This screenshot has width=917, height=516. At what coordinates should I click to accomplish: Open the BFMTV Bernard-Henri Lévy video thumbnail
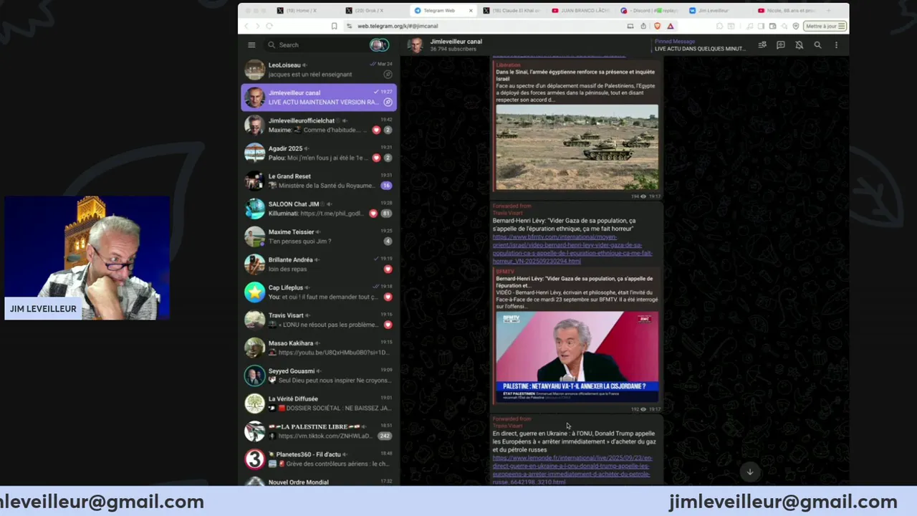click(x=577, y=357)
